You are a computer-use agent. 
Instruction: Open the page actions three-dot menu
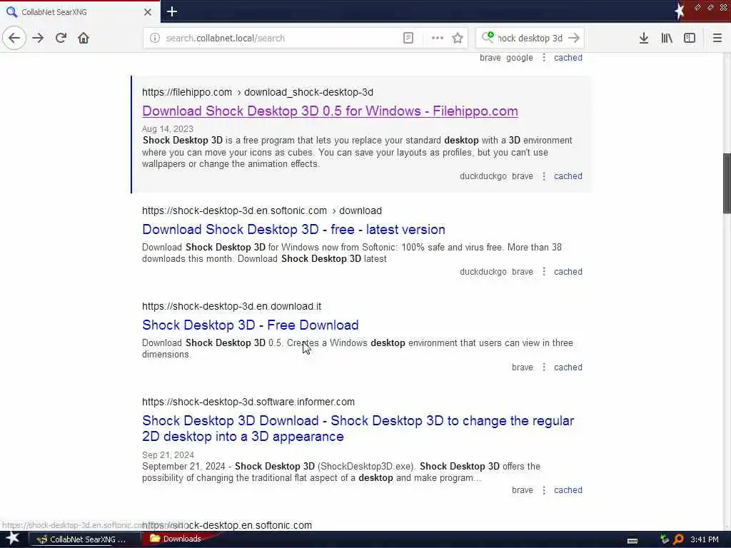pyautogui.click(x=438, y=39)
